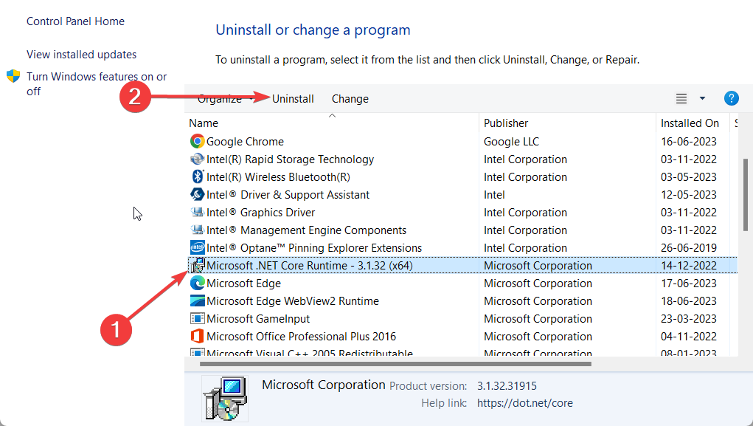Click the Microsoft Edge WebView2 Runtime icon

tap(198, 301)
